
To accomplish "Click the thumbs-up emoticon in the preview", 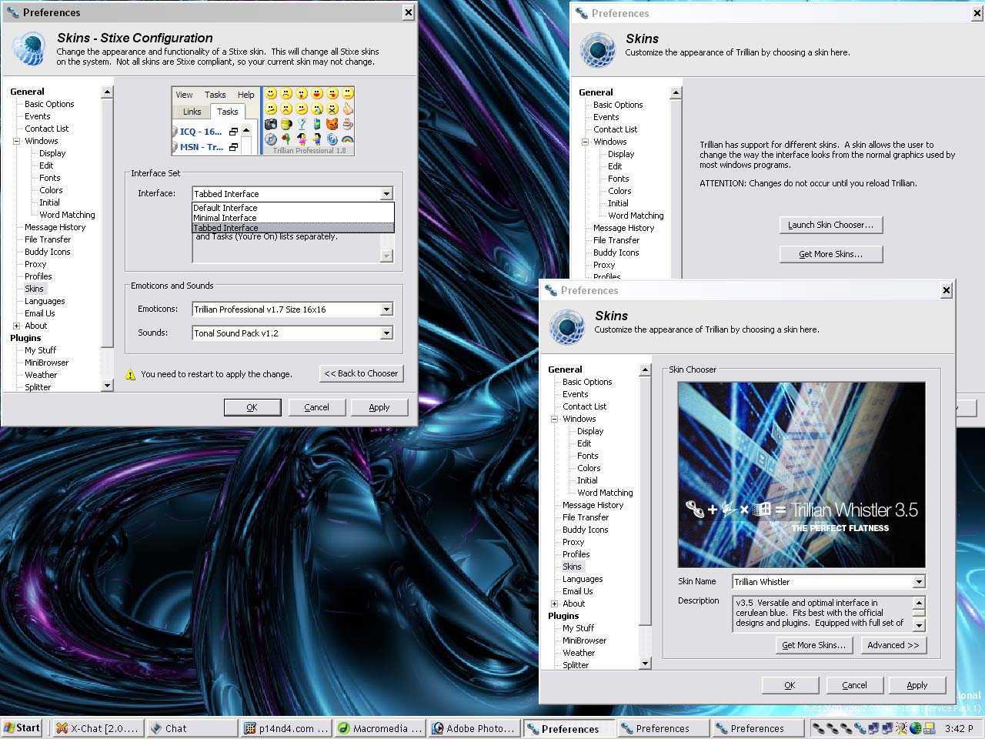I will click(348, 109).
